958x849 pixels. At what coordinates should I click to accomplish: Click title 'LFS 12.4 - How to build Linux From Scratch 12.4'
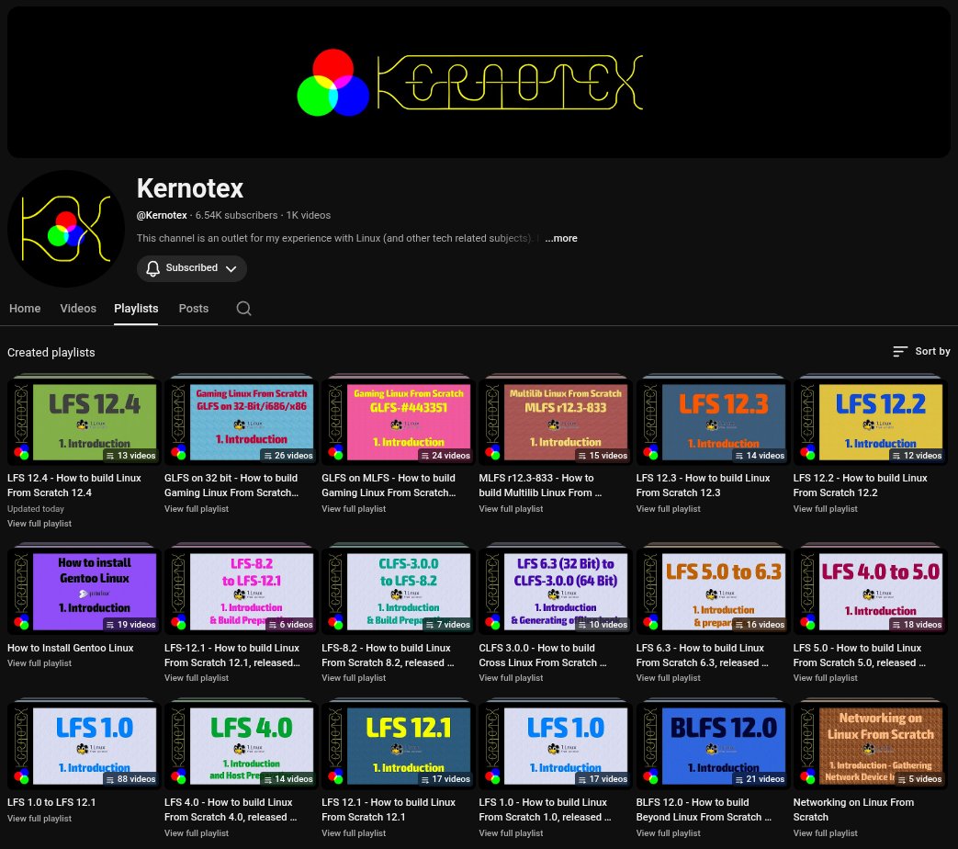click(x=73, y=485)
